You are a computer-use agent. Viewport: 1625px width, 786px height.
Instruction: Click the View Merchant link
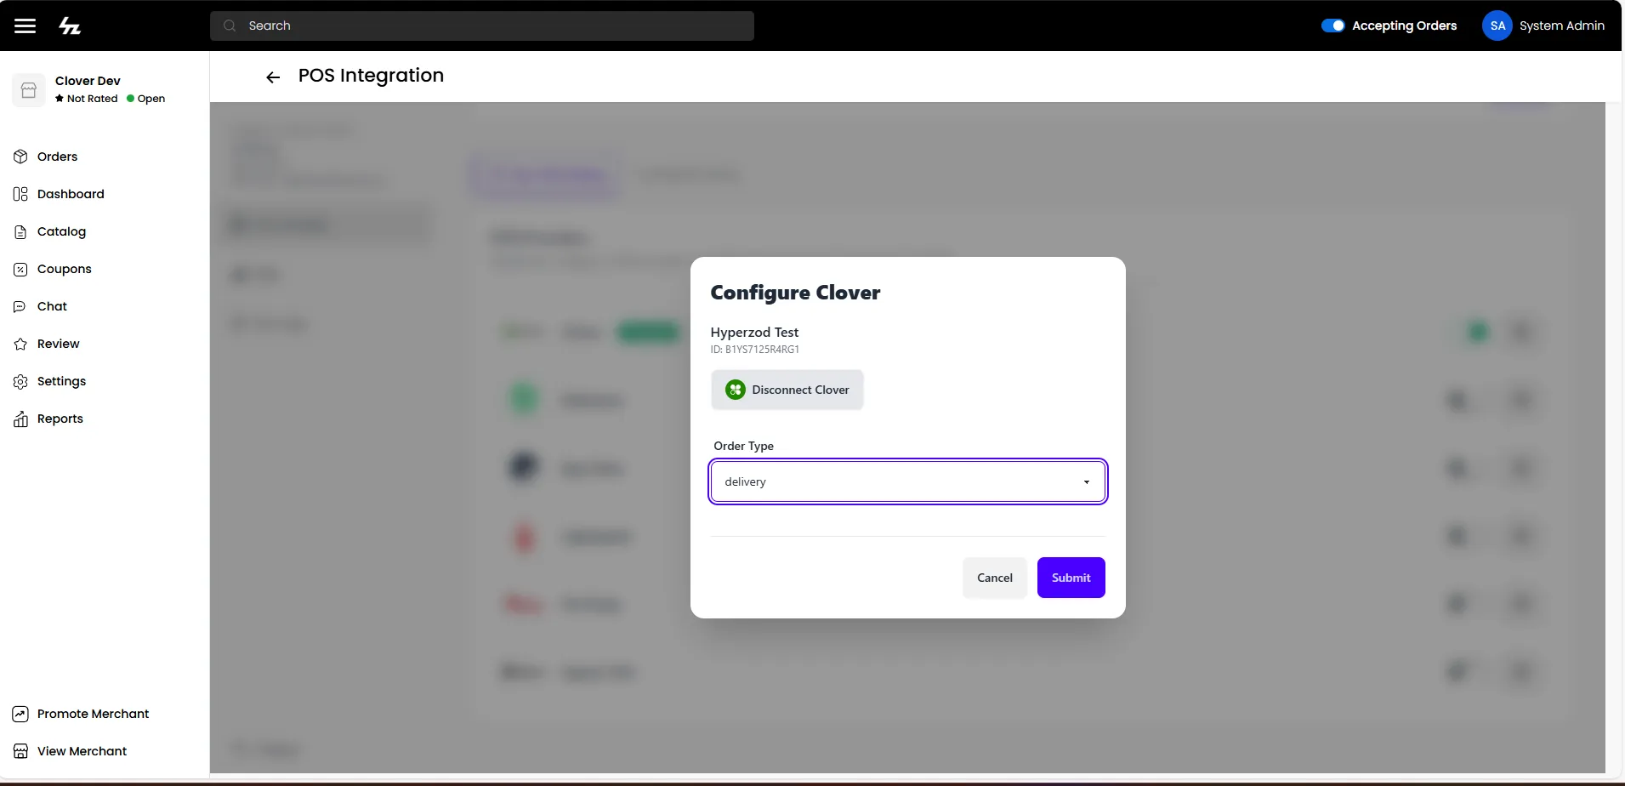pyautogui.click(x=82, y=751)
